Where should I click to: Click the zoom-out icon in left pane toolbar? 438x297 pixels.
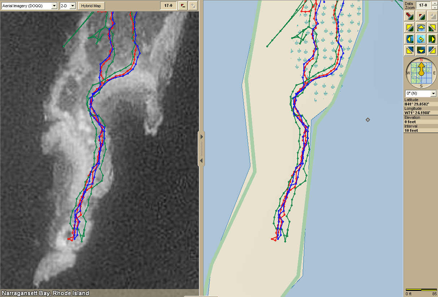click(x=183, y=6)
